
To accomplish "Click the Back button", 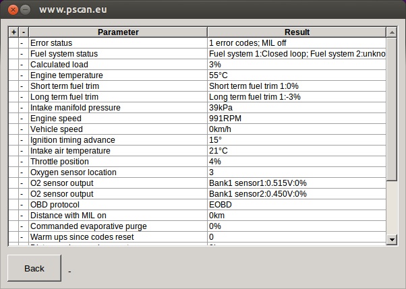I will tap(34, 268).
